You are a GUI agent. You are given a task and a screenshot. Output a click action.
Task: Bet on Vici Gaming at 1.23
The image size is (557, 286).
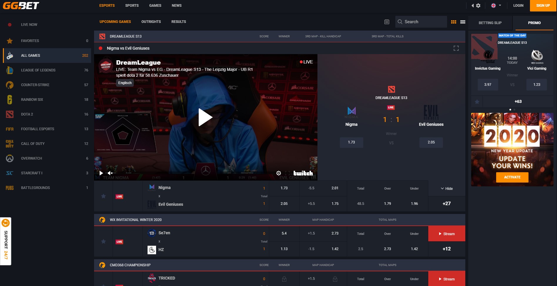537,85
